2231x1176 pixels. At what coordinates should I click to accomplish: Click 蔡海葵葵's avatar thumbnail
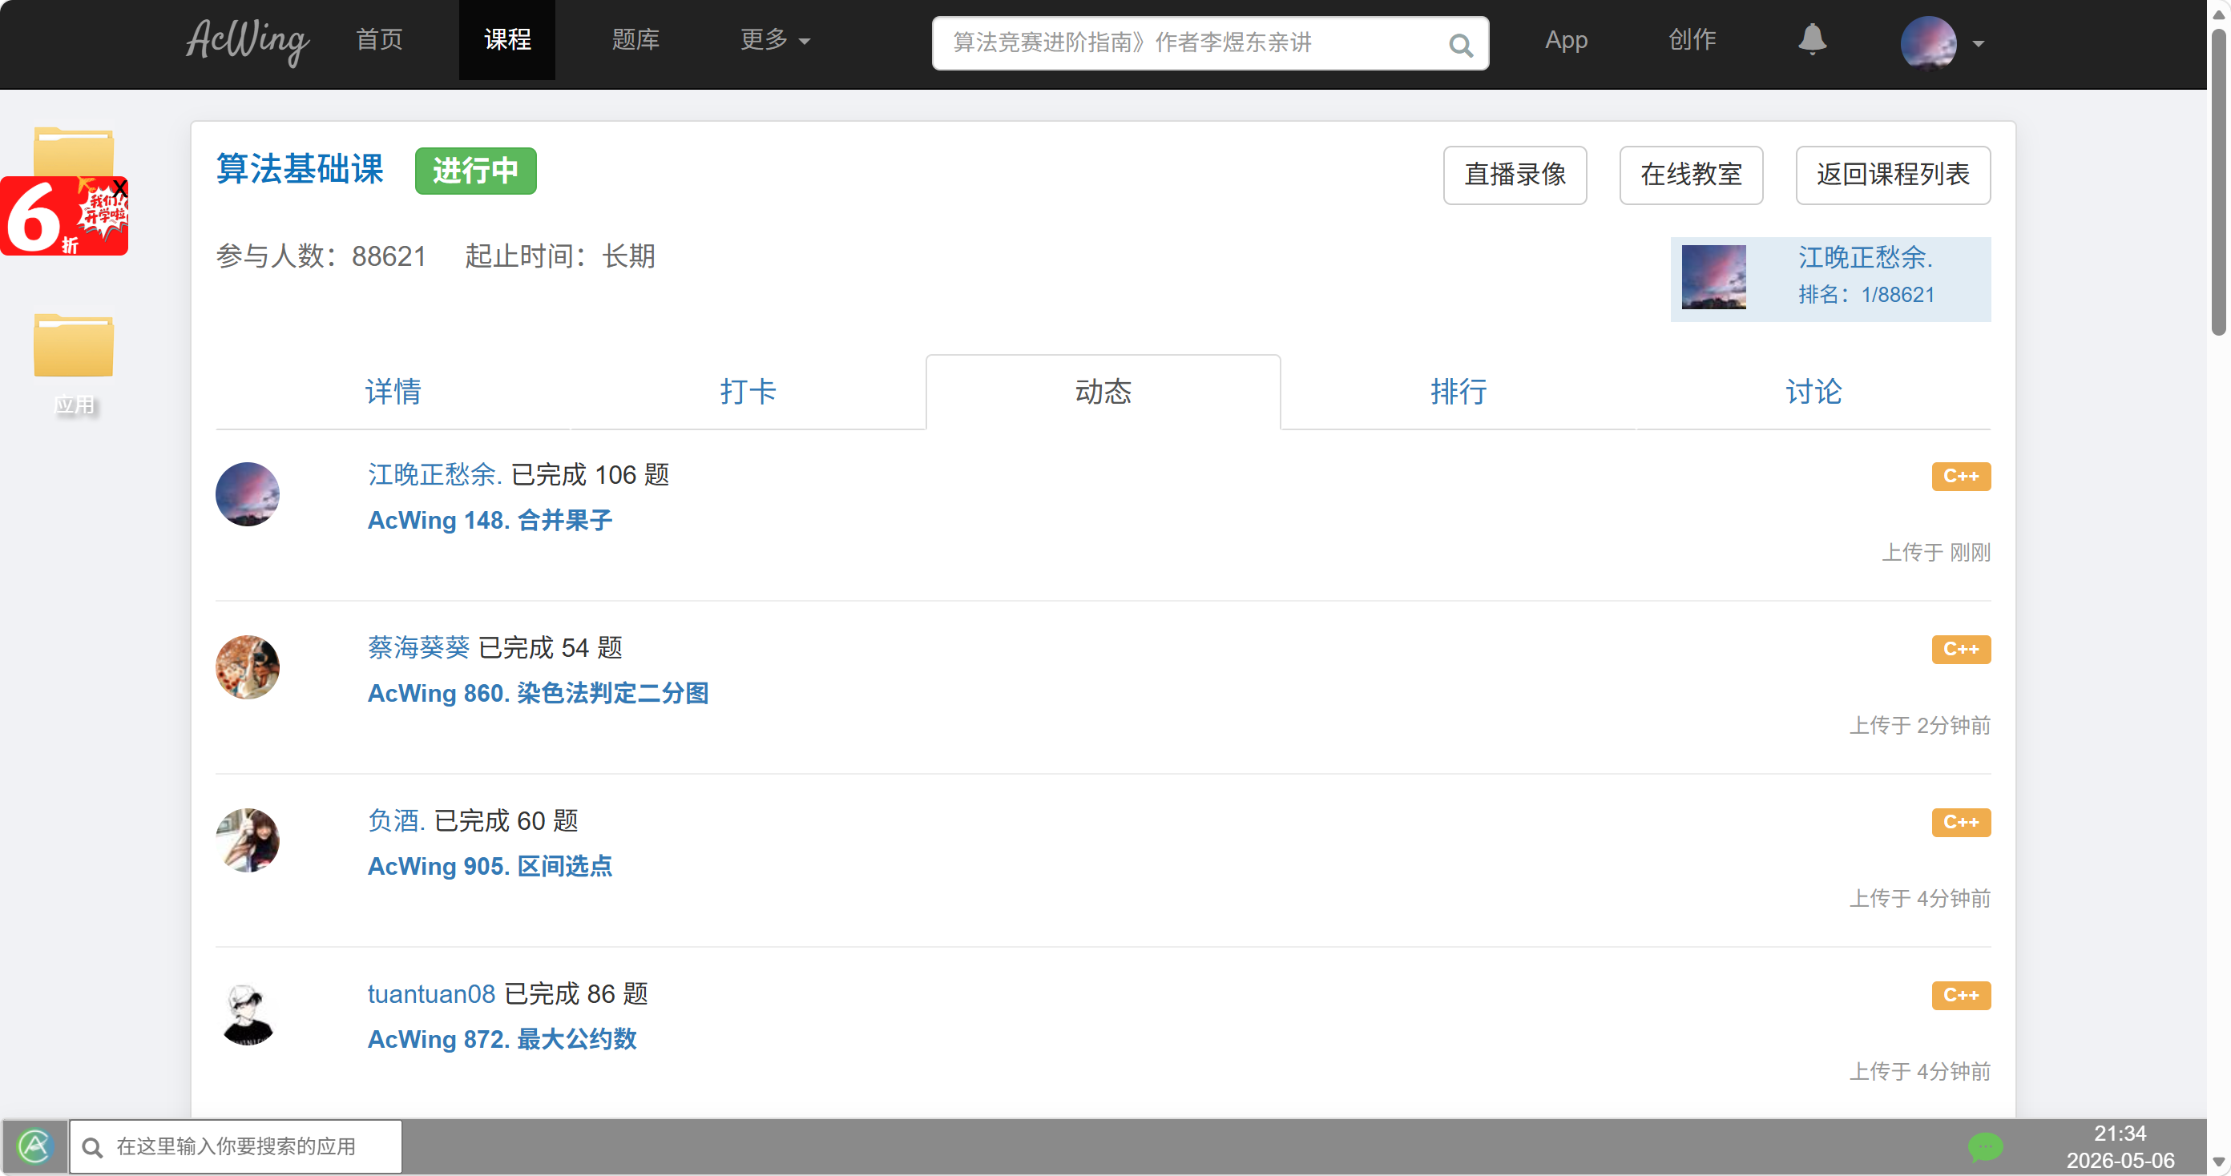(248, 667)
